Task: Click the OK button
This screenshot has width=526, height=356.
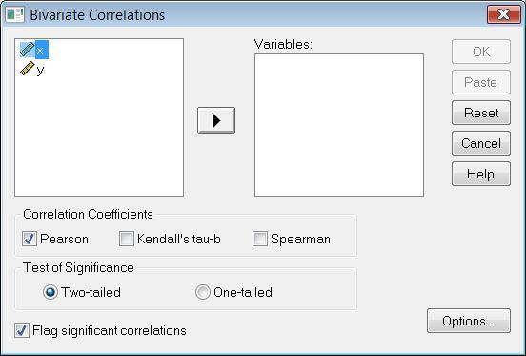Action: 481,52
